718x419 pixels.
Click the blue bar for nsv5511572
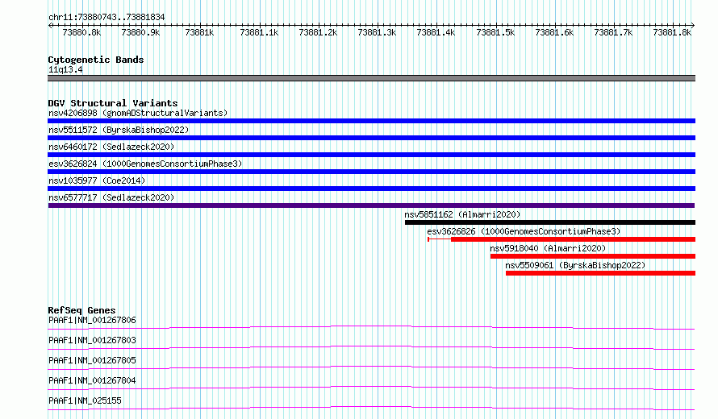pyautogui.click(x=371, y=138)
